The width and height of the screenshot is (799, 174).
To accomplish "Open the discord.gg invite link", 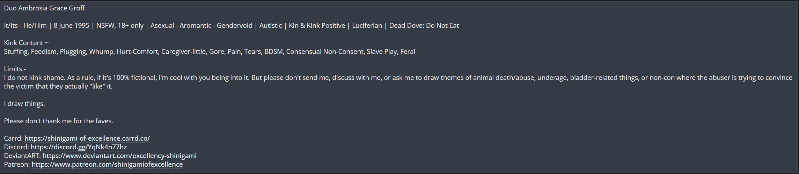I will (79, 147).
